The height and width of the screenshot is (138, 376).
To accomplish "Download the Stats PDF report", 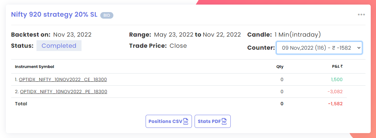I will 212,121.
